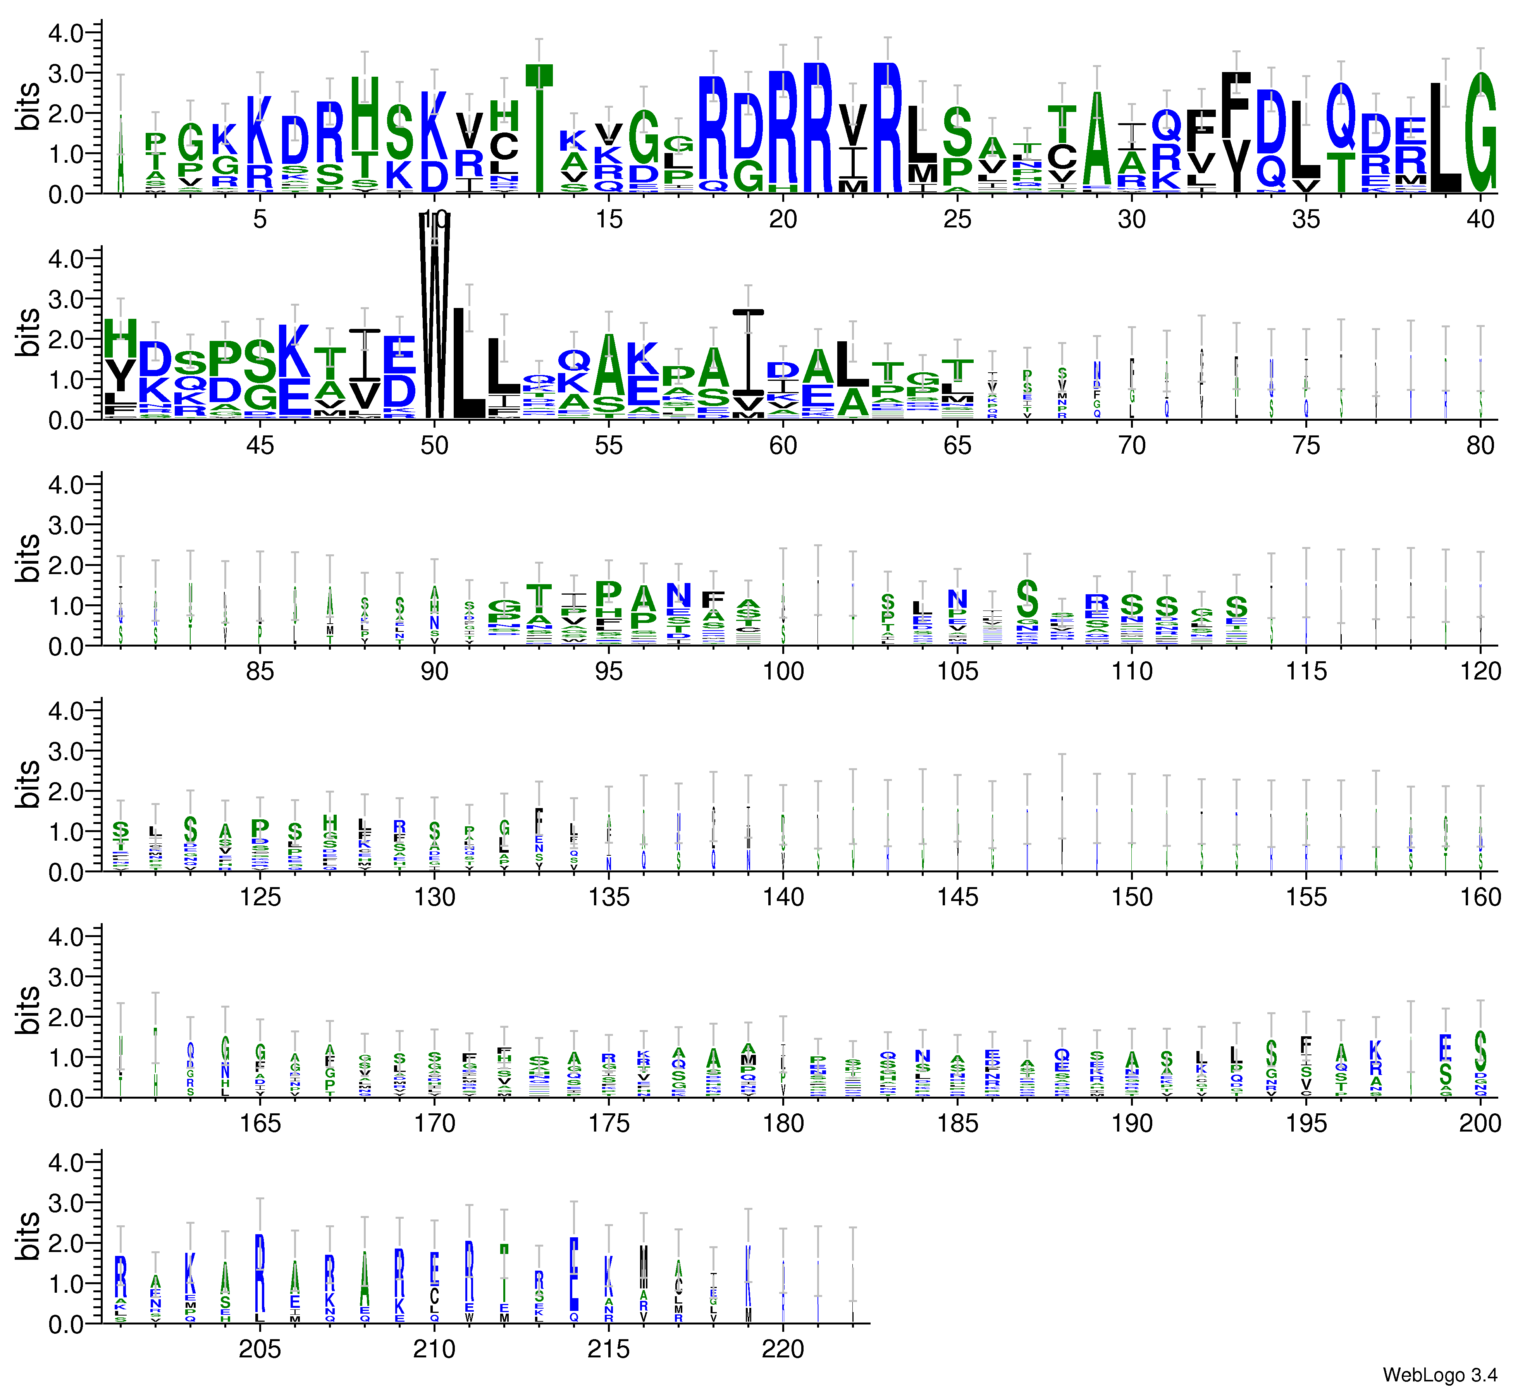
Task: Click the blue R at position 23
Action: point(887,128)
